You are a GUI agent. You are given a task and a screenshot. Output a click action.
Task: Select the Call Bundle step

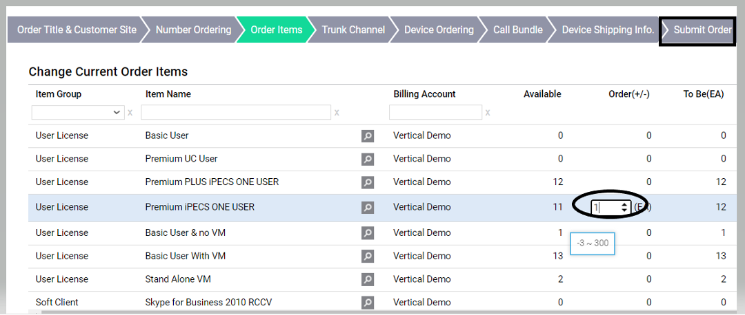pos(517,30)
